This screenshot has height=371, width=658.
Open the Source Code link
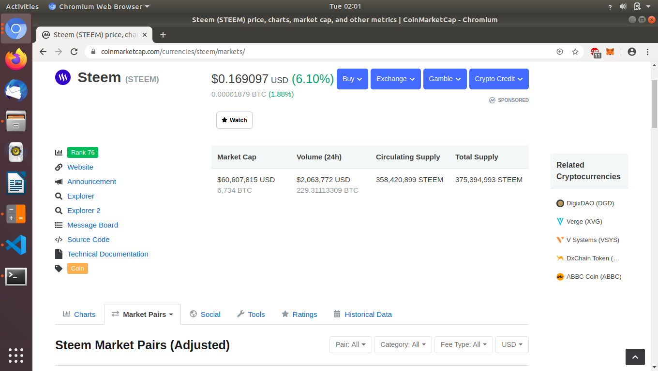(89, 240)
